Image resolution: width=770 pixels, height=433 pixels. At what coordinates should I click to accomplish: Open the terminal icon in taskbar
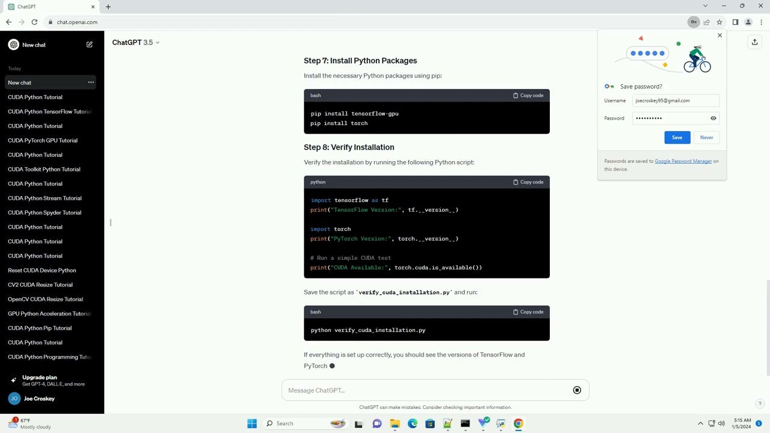(x=465, y=423)
